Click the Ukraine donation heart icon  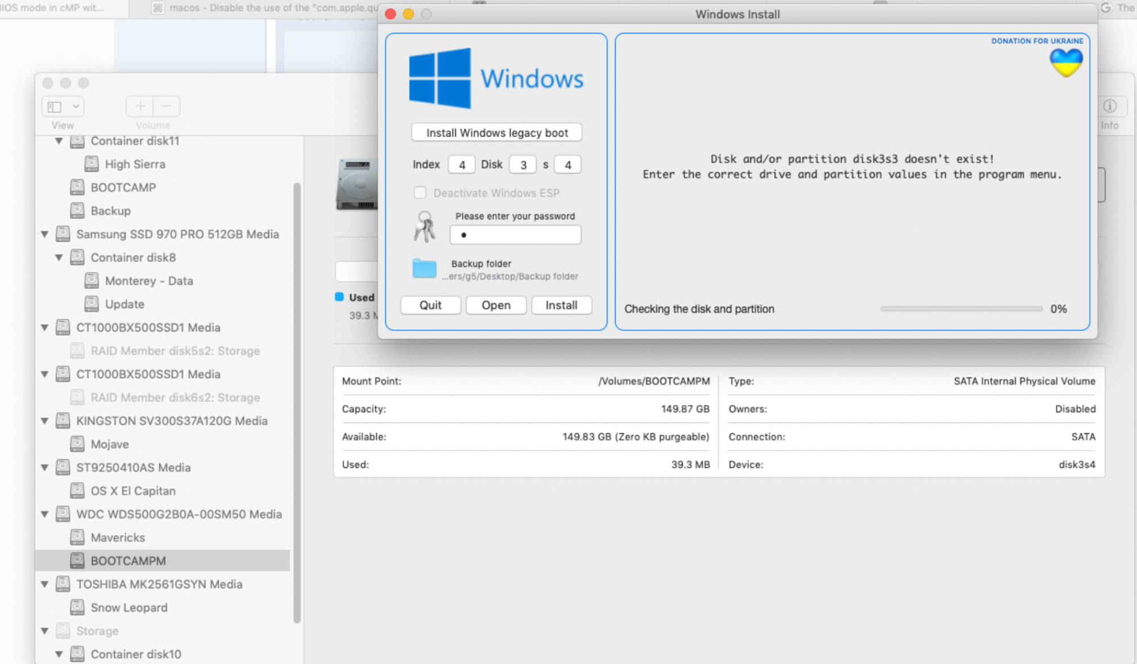pos(1066,63)
